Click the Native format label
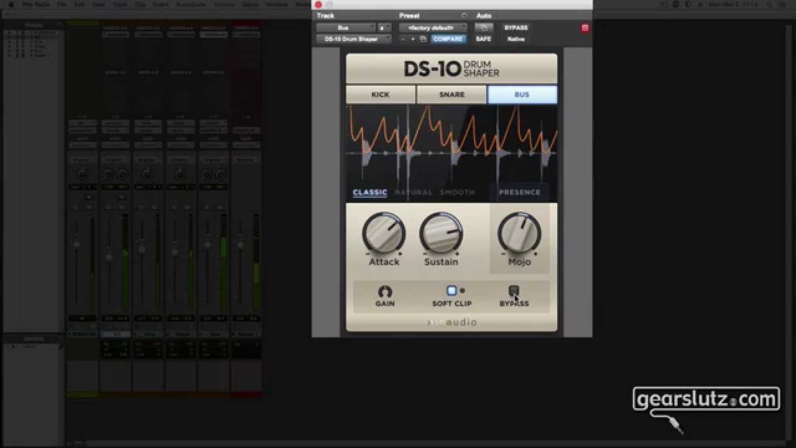The image size is (796, 448). pyautogui.click(x=516, y=39)
